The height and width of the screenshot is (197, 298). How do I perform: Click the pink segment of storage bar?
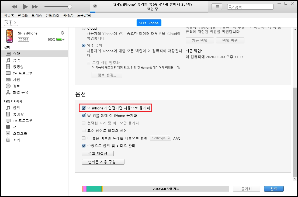[x=85, y=189]
